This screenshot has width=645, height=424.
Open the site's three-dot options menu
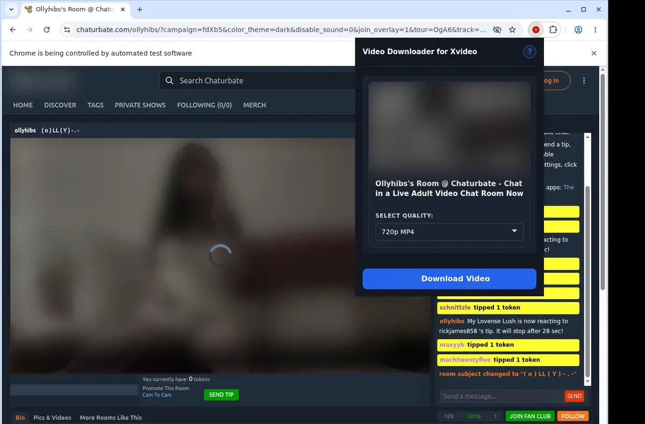click(584, 81)
